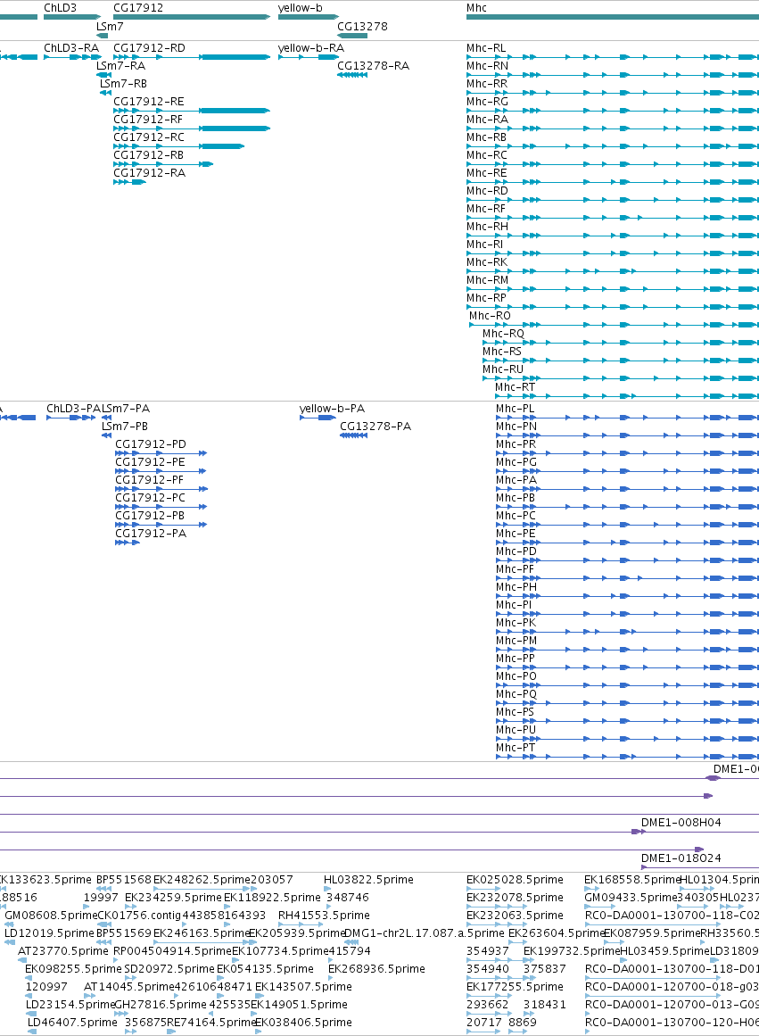The width and height of the screenshot is (759, 1036).
Task: Click the CG13278 gene label
Action: click(363, 27)
